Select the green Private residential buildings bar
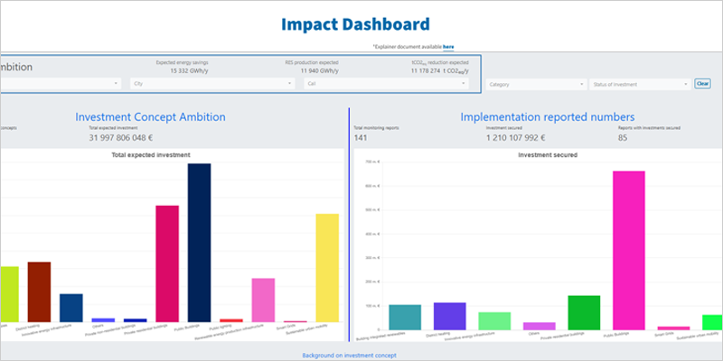The width and height of the screenshot is (723, 361). [x=584, y=312]
